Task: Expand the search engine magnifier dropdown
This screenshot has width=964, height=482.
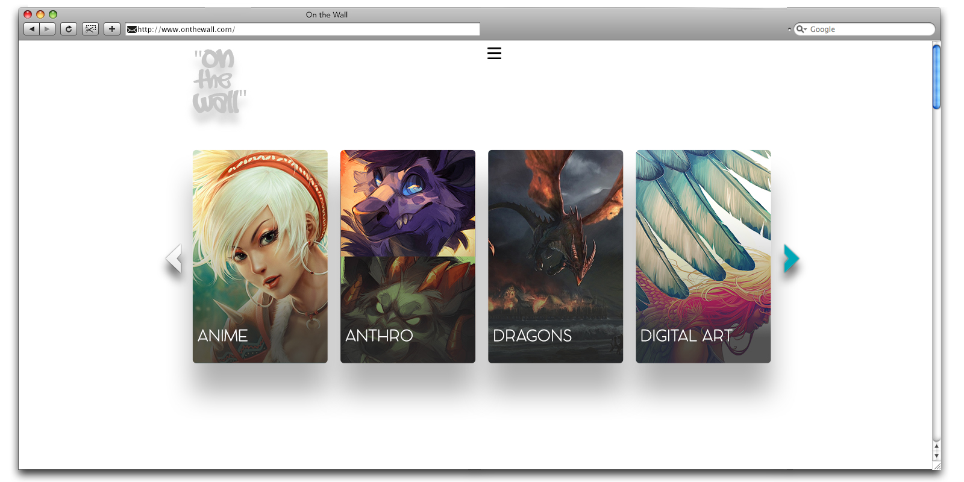Action: [x=801, y=29]
